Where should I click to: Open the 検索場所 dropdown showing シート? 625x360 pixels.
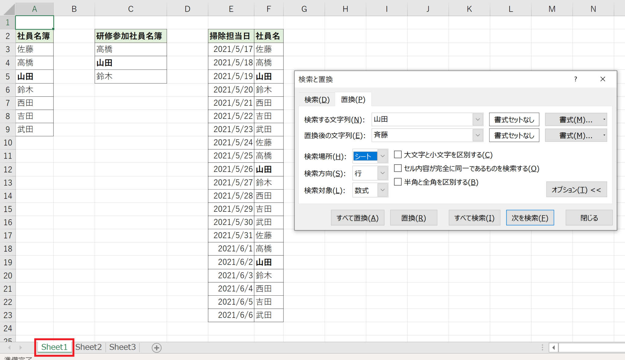pyautogui.click(x=382, y=156)
